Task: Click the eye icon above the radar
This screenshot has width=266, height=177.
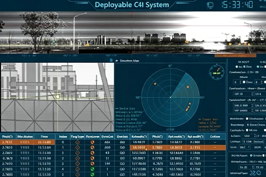Action: pos(117,61)
